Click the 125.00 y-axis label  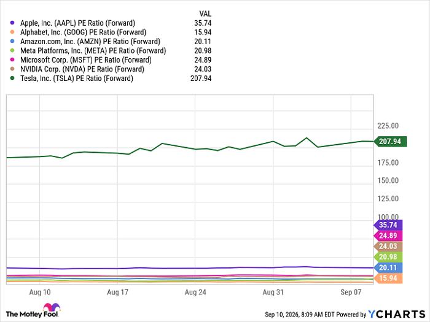click(x=388, y=199)
